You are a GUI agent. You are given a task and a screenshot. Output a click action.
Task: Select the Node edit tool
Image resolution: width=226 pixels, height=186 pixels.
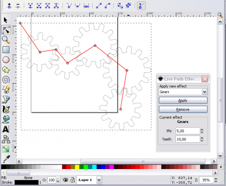click(6, 30)
